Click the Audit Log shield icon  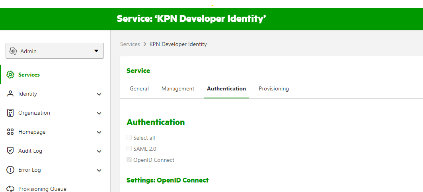click(10, 151)
